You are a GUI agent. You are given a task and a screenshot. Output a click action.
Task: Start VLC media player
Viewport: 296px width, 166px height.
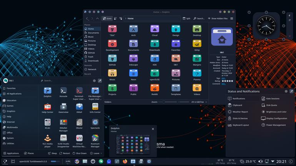click(47, 141)
